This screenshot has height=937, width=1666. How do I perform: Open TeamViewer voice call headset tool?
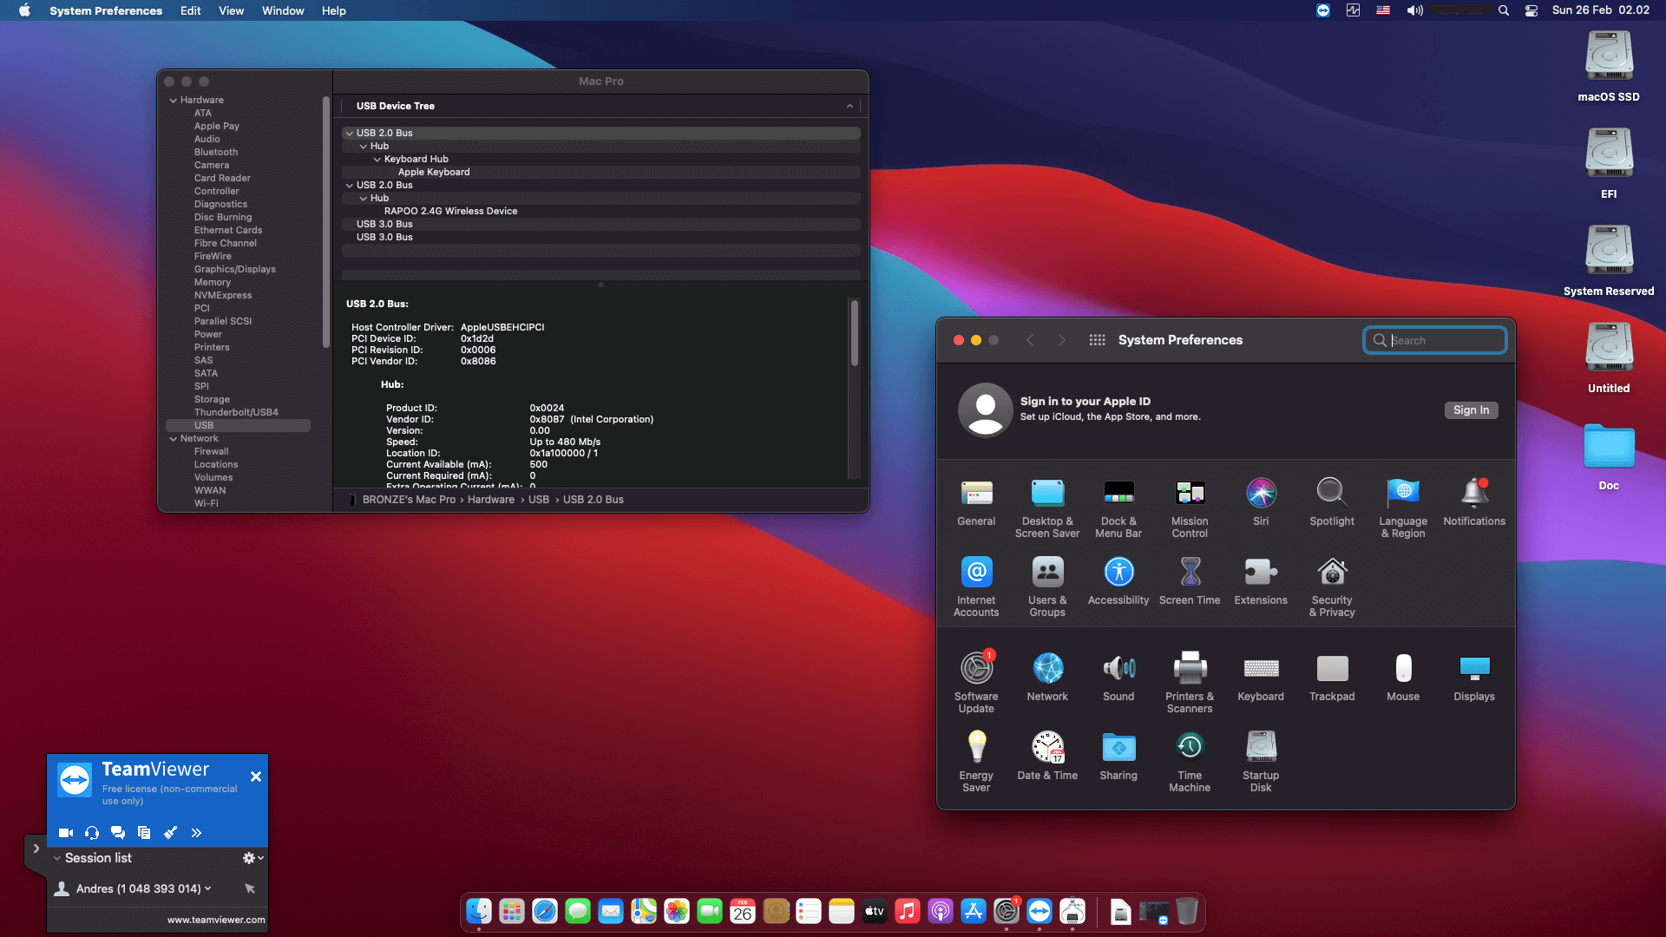coord(92,833)
